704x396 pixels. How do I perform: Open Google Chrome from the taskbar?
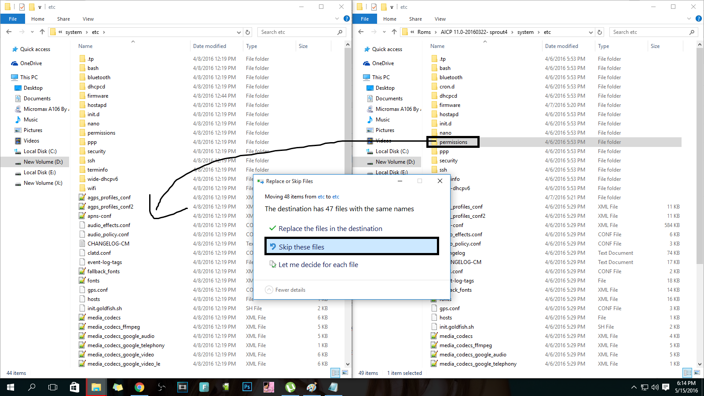140,387
